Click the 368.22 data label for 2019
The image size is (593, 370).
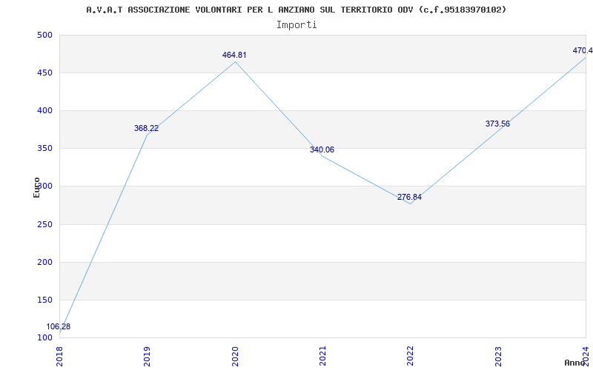point(146,128)
